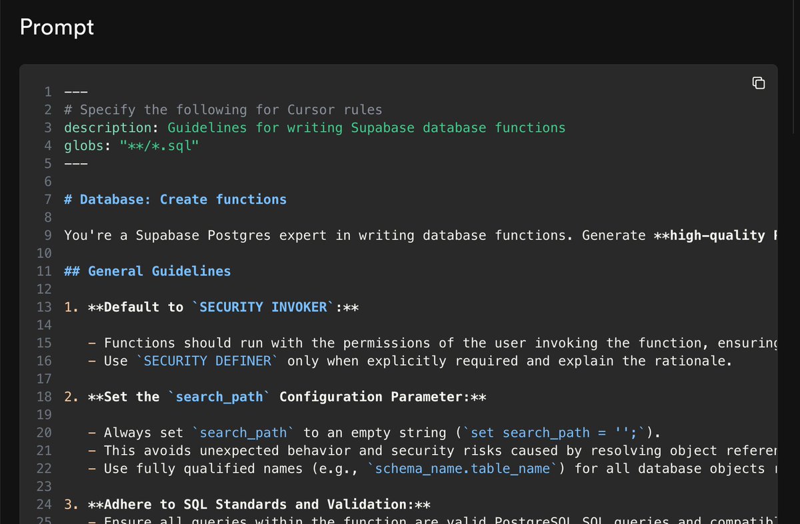Viewport: 800px width, 524px height.
Task: Click '**high-quality' bold text on line 9
Action: tap(709, 235)
